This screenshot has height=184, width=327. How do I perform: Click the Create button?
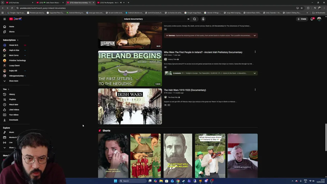[x=302, y=19]
